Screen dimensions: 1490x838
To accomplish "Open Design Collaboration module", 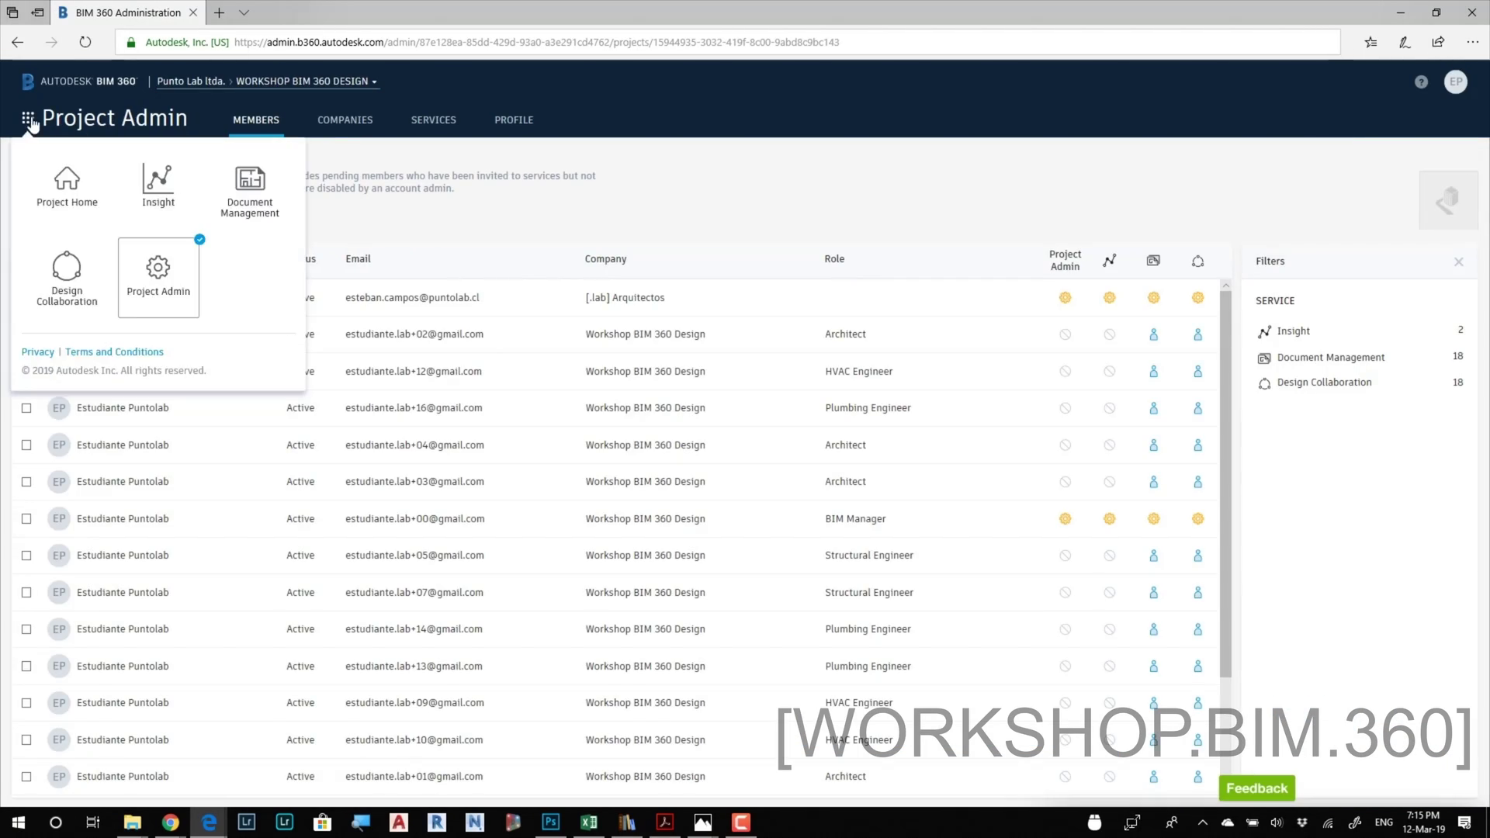I will [x=67, y=278].
